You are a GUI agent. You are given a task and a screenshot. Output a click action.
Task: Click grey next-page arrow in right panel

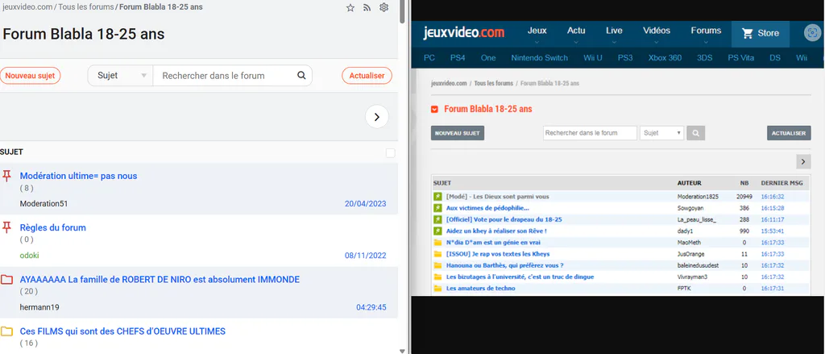pyautogui.click(x=803, y=162)
